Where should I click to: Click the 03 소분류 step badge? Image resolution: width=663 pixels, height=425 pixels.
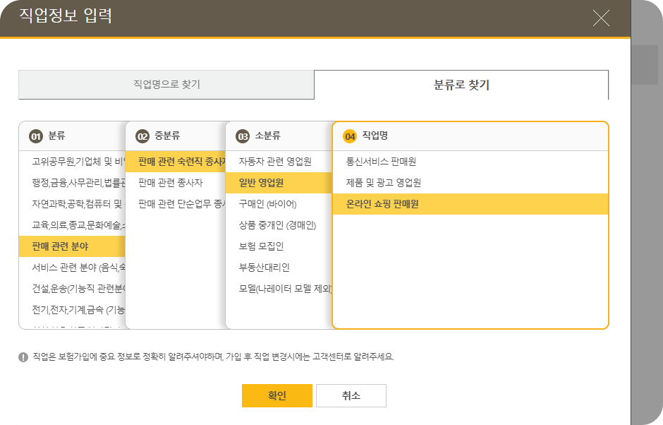coord(243,136)
